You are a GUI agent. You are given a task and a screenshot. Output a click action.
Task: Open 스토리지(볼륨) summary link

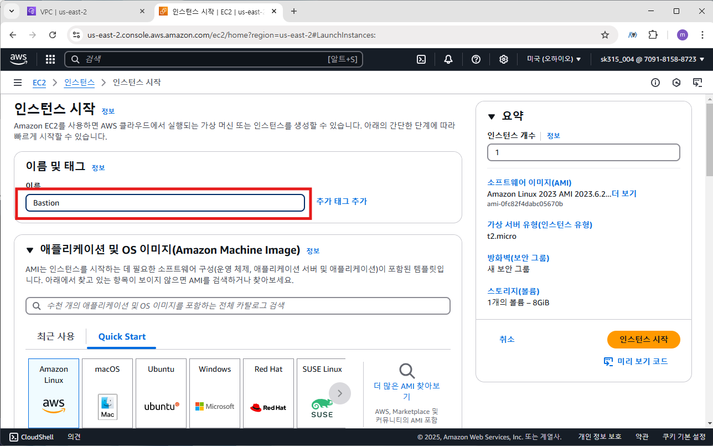pos(513,291)
